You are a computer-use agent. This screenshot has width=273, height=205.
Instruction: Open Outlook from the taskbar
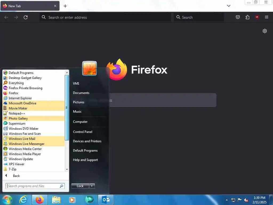tap(106, 200)
